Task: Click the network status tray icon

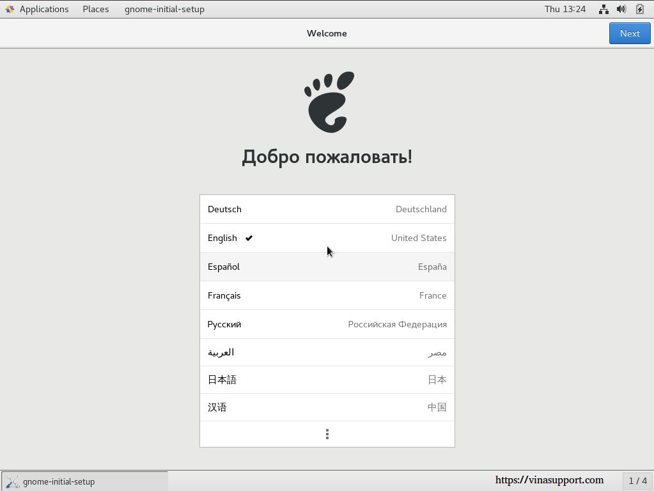Action: 603,9
